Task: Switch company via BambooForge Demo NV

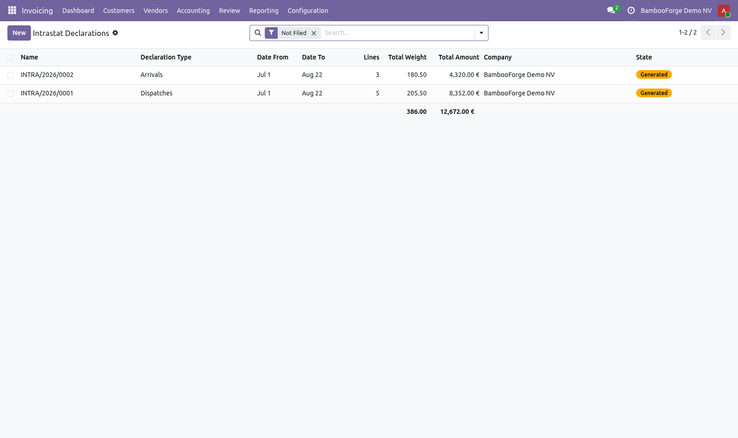Action: point(676,11)
